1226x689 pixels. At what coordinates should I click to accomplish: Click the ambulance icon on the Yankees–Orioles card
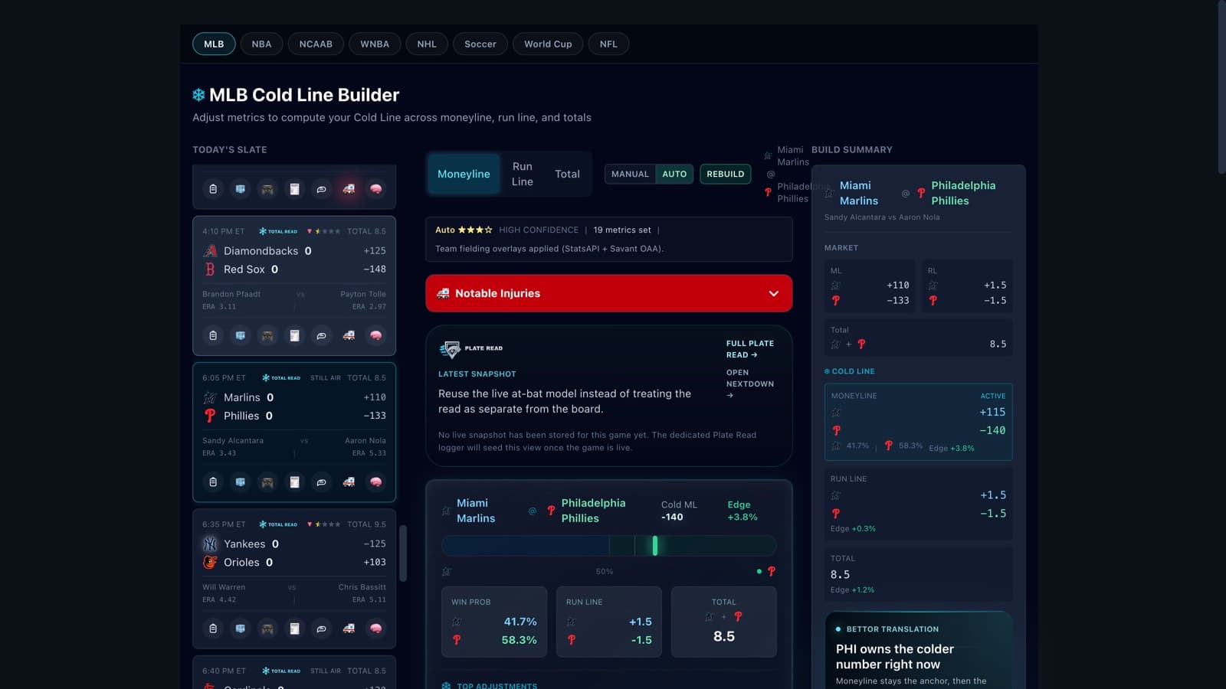(349, 629)
